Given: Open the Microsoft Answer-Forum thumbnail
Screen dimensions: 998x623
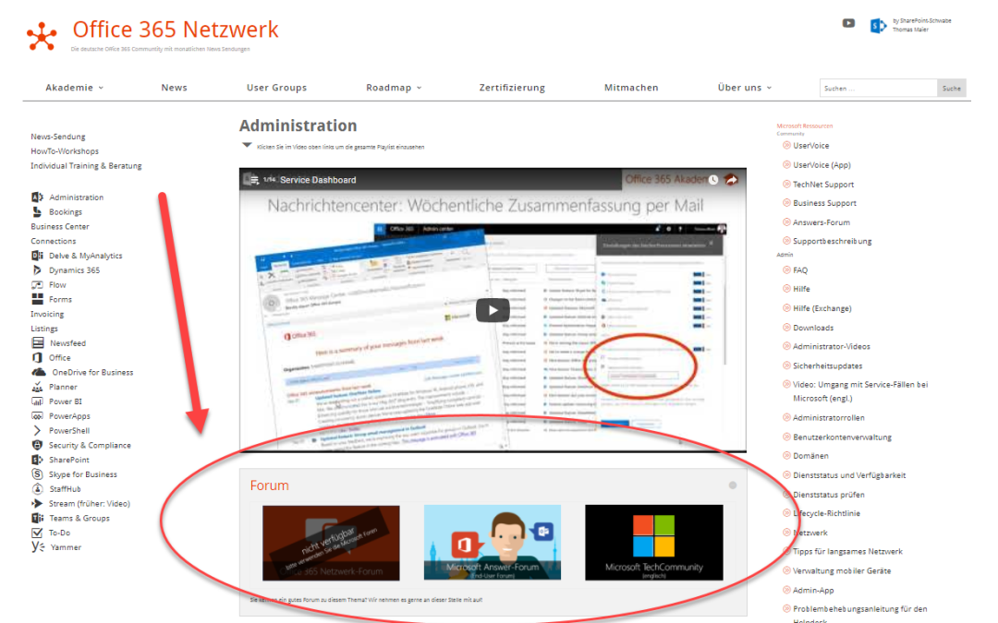Looking at the screenshot, I should pyautogui.click(x=493, y=543).
